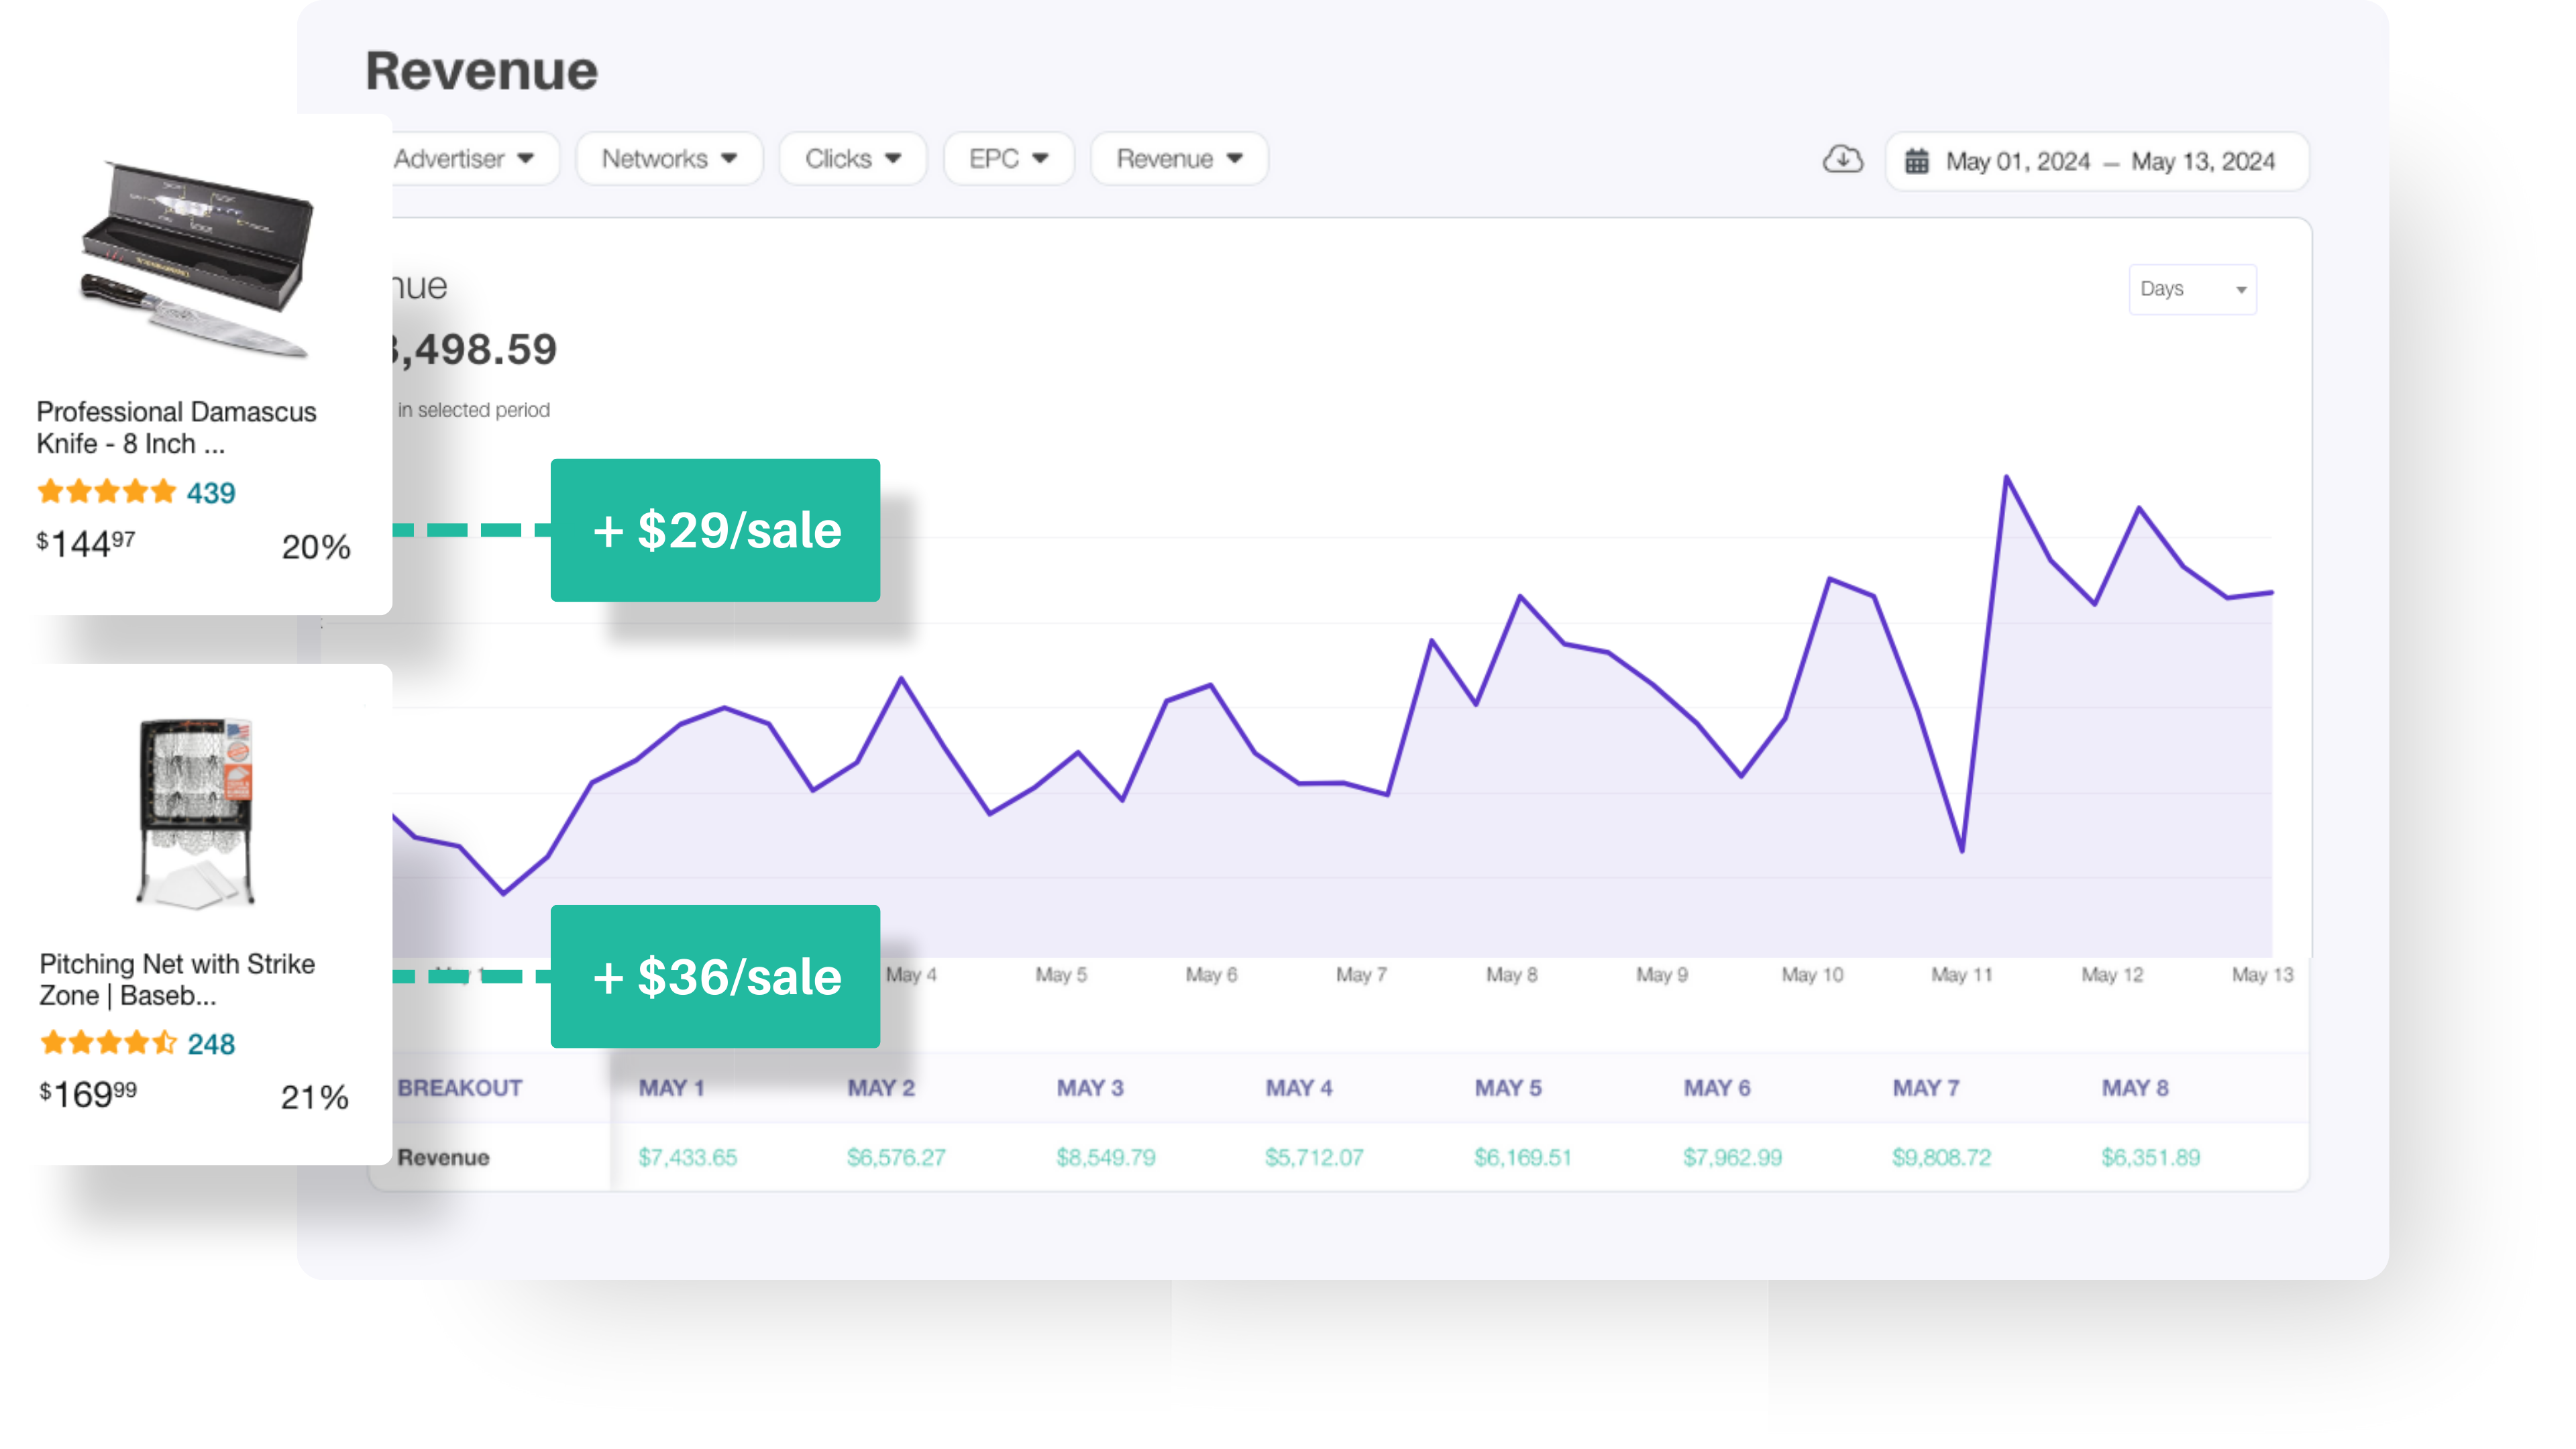2576x1449 pixels.
Task: Click the MAY 2 column header
Action: [881, 1088]
